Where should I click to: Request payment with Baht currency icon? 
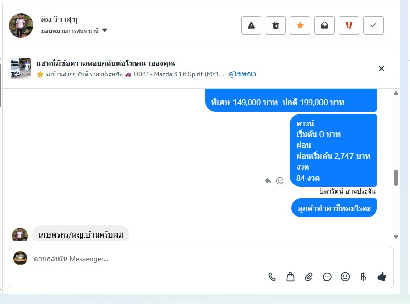tap(363, 277)
